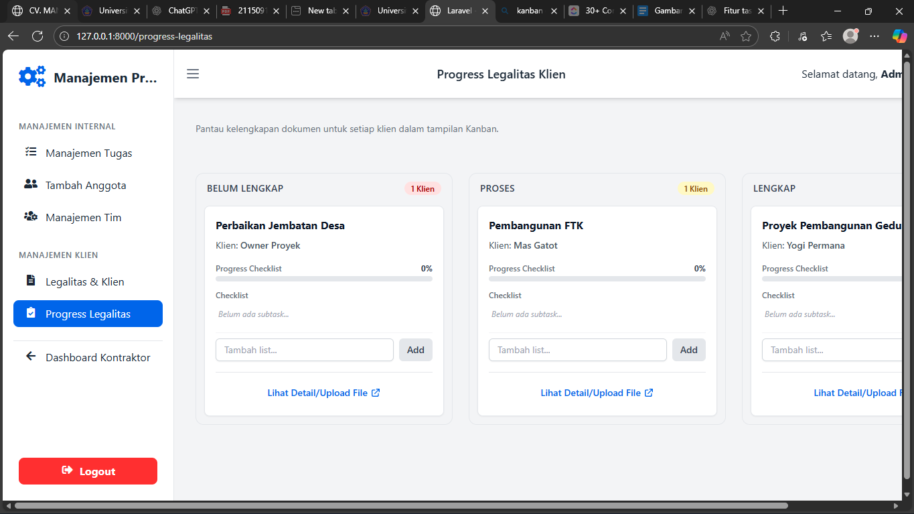Click progress bar of Perbaikan Jembatan Desa

click(323, 279)
